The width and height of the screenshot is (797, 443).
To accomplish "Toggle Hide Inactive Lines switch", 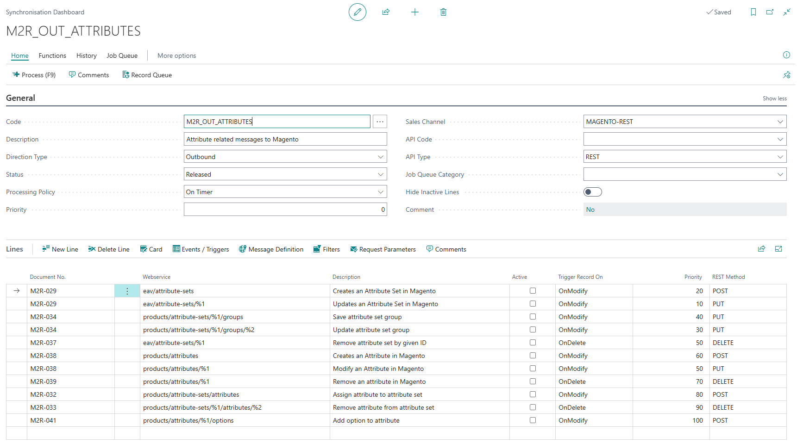I will point(593,192).
